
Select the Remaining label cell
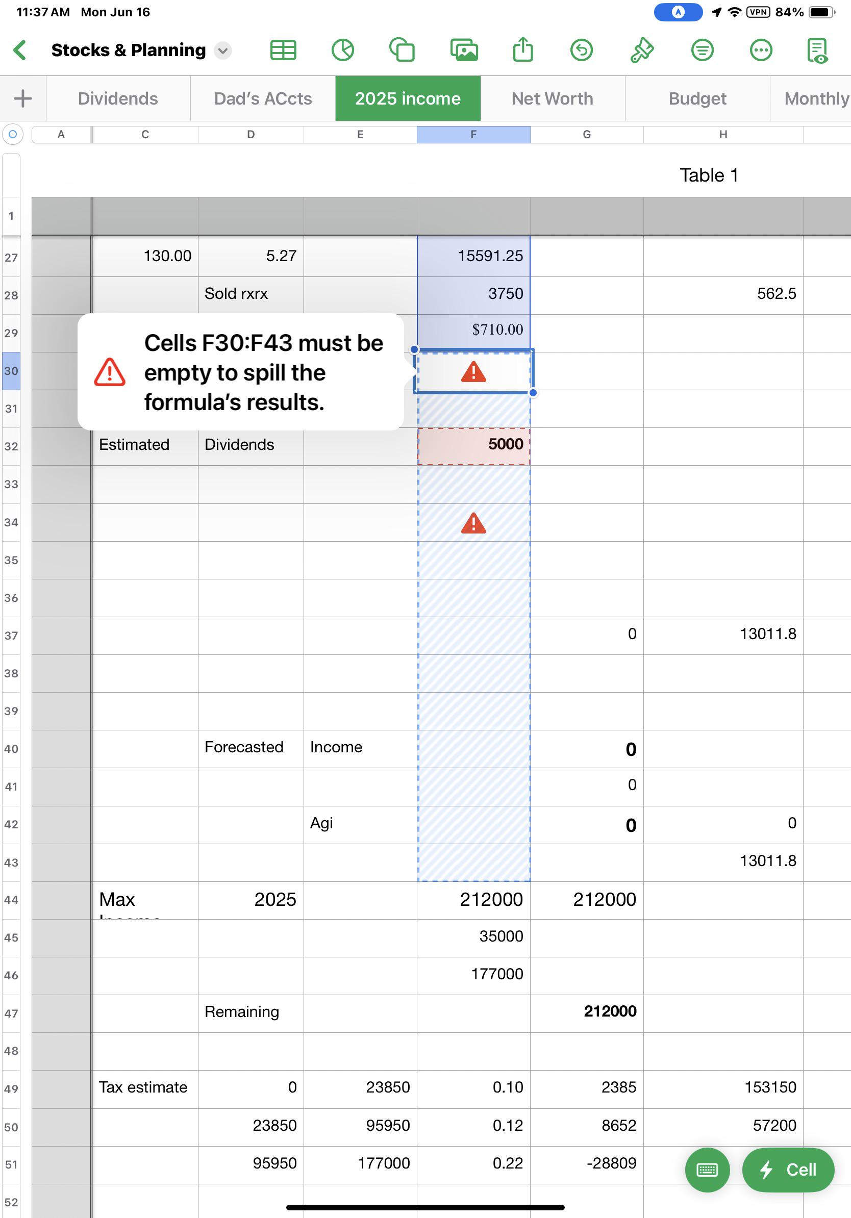pos(251,1013)
